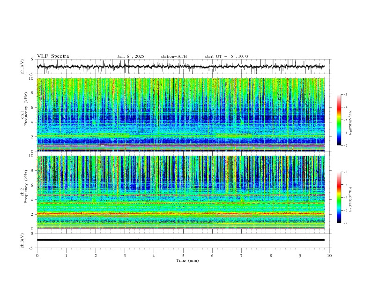Click the ch.1 voltage waveform trace
The height and width of the screenshot is (287, 371).
(x=181, y=67)
